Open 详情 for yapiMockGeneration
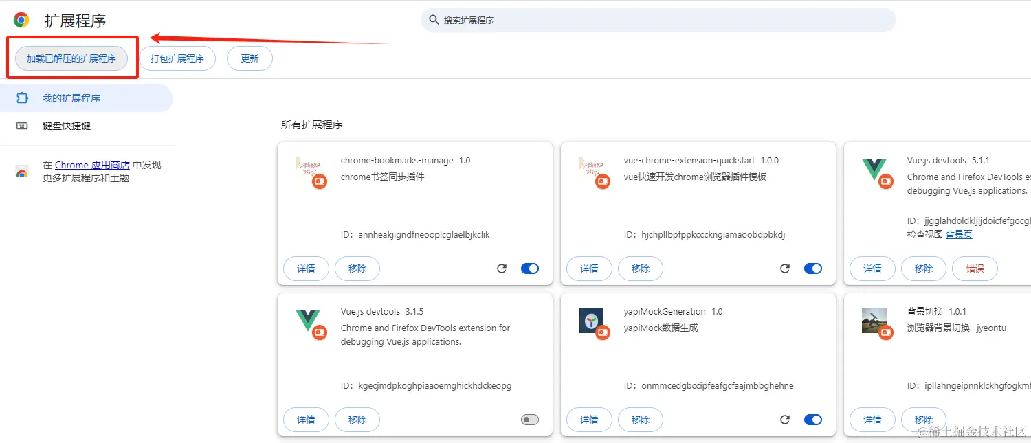This screenshot has height=443, width=1031. click(589, 420)
